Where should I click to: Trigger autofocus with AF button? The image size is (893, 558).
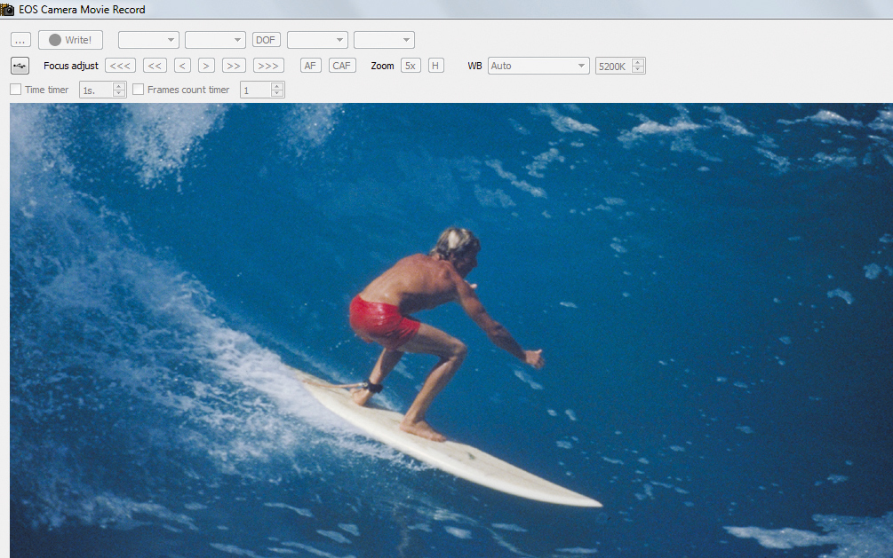[x=310, y=66]
